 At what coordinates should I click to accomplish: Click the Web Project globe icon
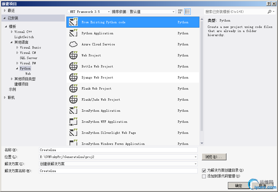coord(73,55)
